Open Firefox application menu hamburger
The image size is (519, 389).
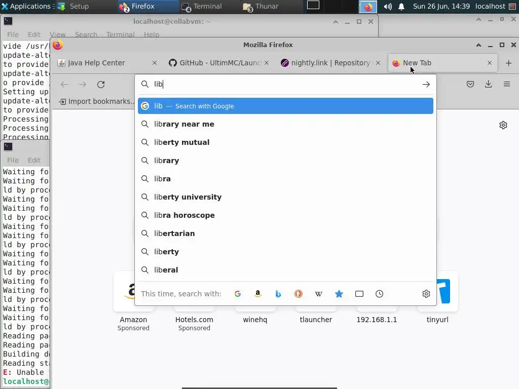[507, 84]
